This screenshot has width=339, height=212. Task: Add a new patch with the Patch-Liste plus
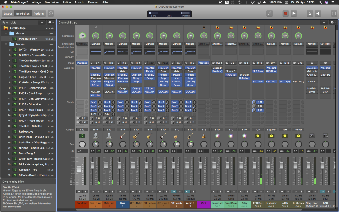42,23
